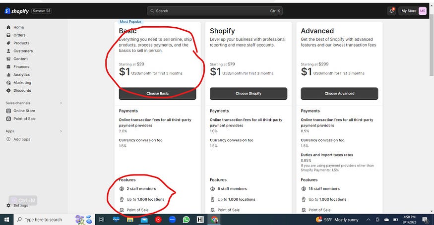Screen dimensions: 434x225
Task: Click the search magnifier icon
Action: pos(152,11)
